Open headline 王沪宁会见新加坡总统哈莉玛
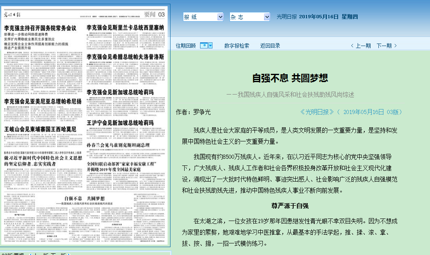 (120, 123)
